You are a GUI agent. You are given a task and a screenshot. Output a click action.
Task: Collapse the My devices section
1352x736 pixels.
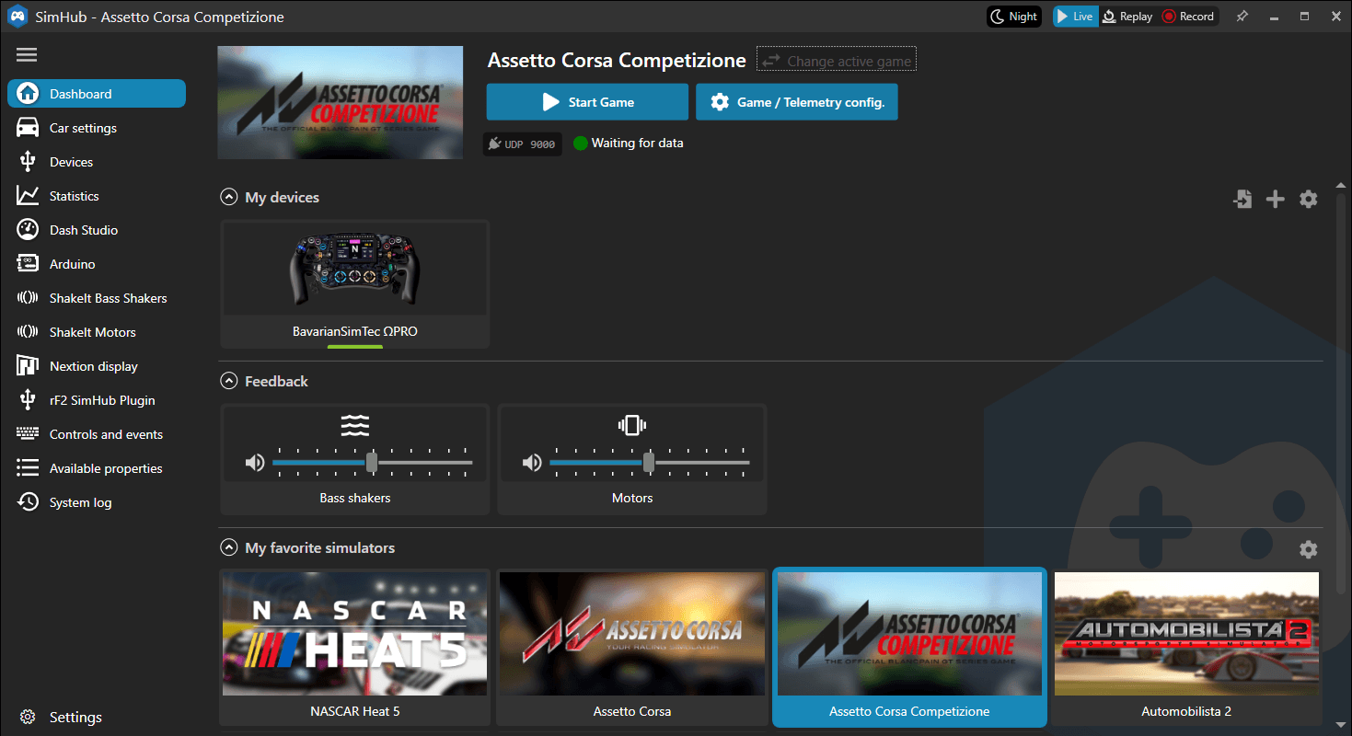[228, 197]
